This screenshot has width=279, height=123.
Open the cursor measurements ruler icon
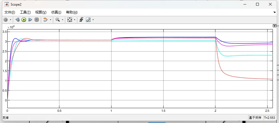tap(88, 20)
